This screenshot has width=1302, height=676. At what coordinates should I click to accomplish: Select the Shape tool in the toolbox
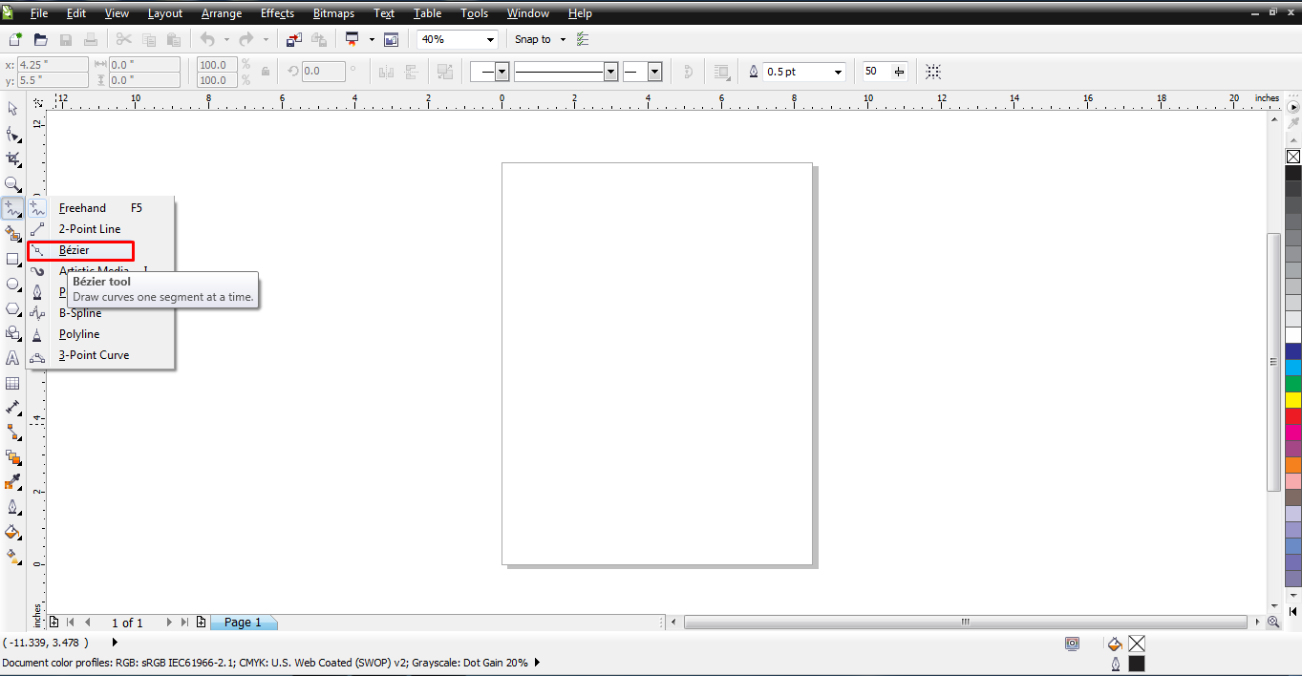pos(12,134)
